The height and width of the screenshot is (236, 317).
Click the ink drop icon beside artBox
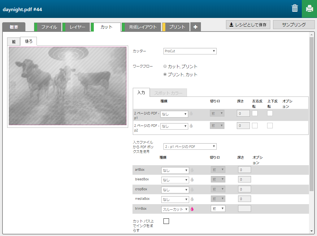(x=192, y=170)
